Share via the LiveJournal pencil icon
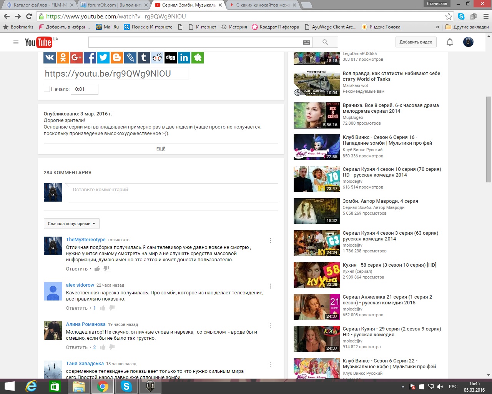 pyautogui.click(x=130, y=58)
